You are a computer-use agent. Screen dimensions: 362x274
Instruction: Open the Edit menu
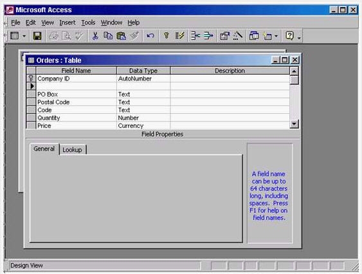coord(30,23)
